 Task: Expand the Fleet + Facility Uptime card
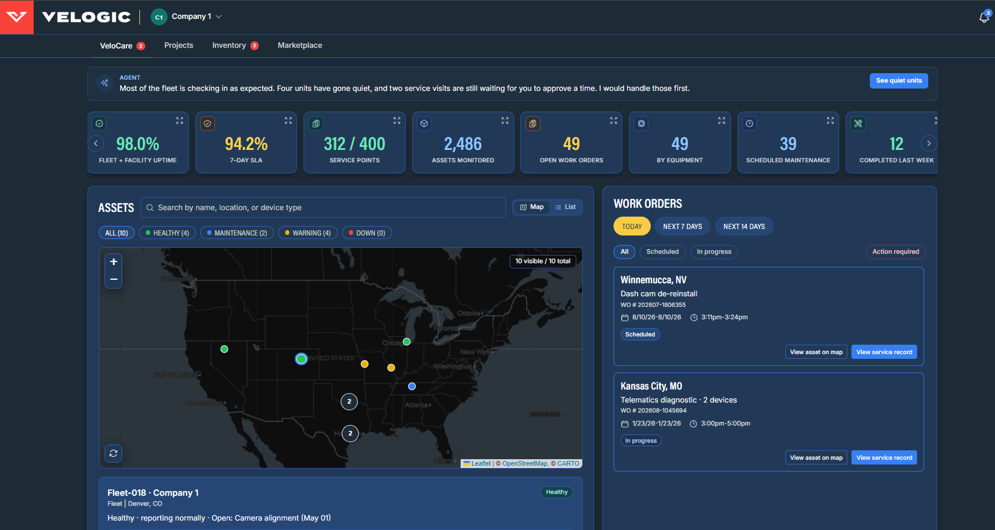(180, 120)
